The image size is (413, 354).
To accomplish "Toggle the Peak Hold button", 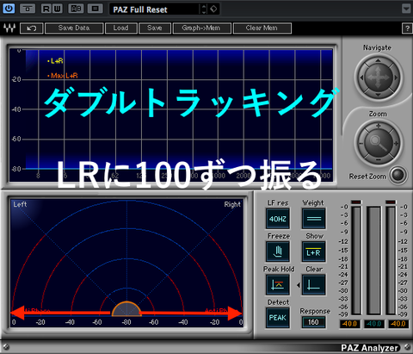I will point(278,285).
